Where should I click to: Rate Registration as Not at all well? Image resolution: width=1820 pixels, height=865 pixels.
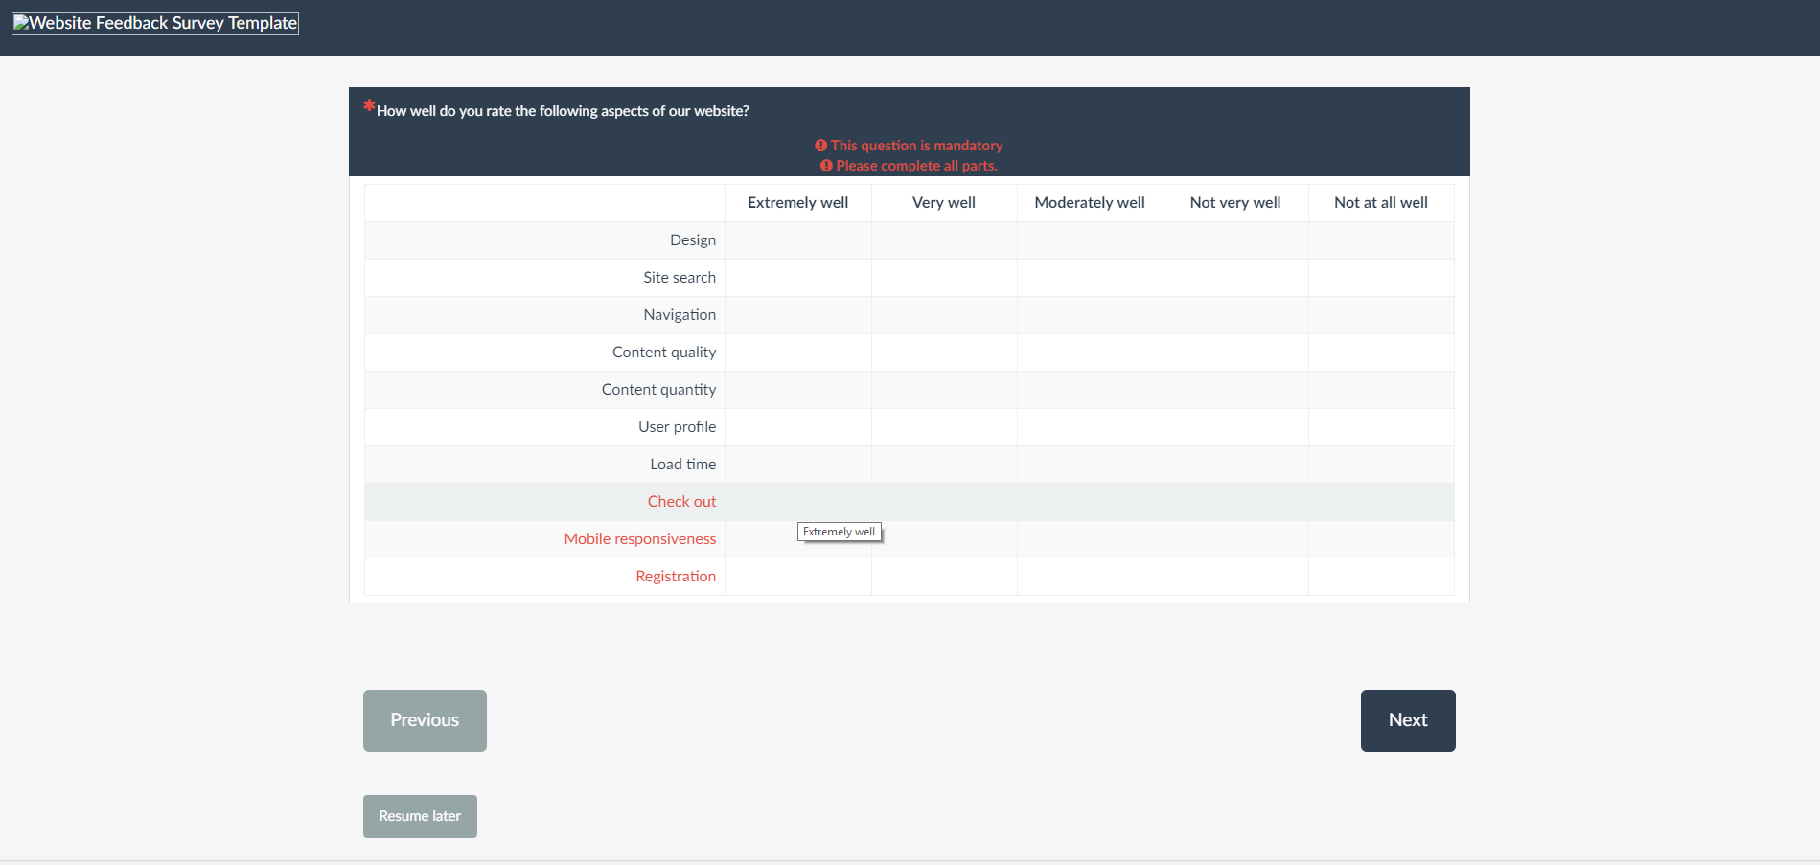1381,577
